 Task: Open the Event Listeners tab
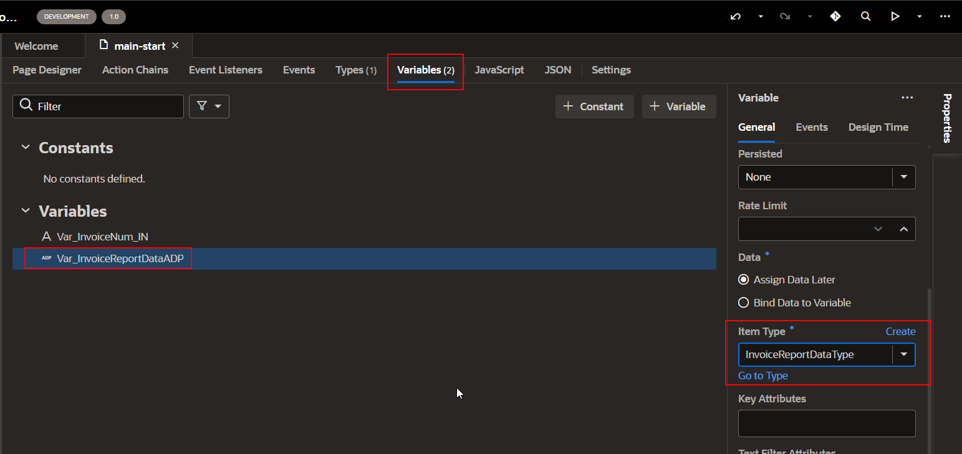point(226,70)
